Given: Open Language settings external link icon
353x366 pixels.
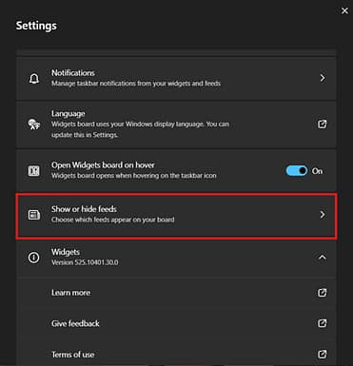Looking at the screenshot, I should (x=323, y=124).
